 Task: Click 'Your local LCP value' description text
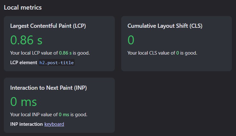(x=34, y=53)
